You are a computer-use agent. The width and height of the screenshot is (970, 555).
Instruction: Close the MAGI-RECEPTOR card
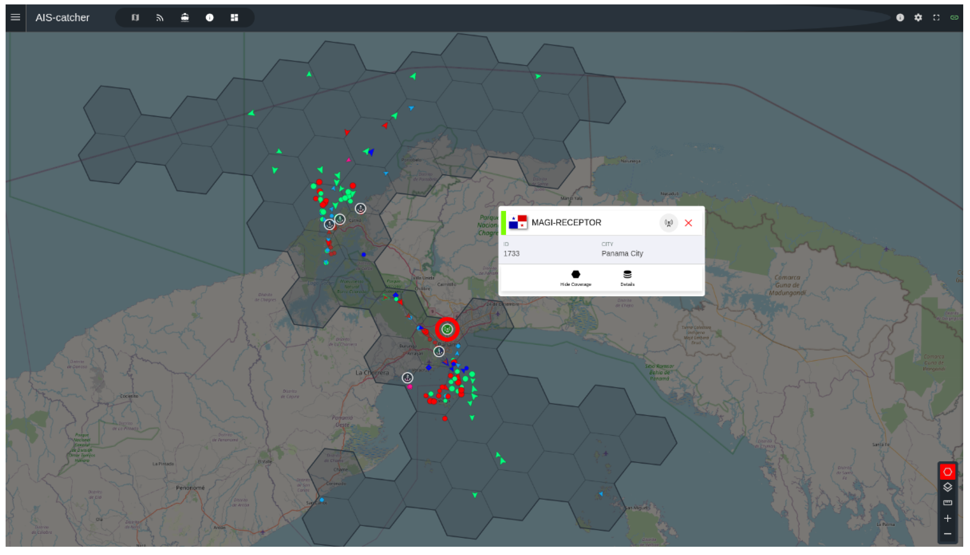pyautogui.click(x=688, y=223)
